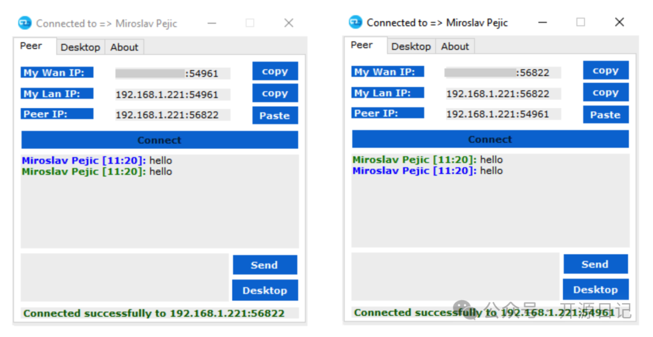
Task: Click status text 'Connected successfully to 192.168.1.221:56822'
Action: coord(154,313)
